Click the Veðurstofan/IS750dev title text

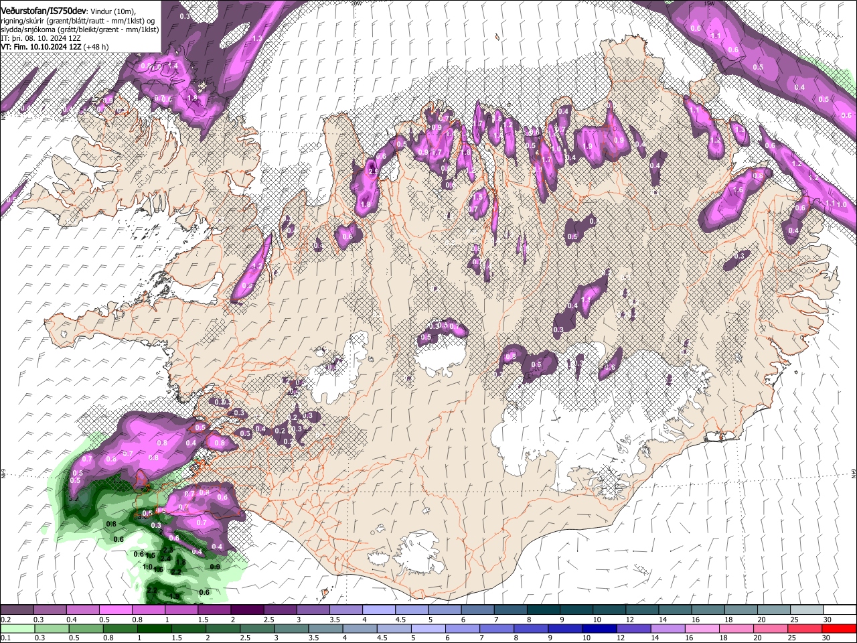click(44, 11)
